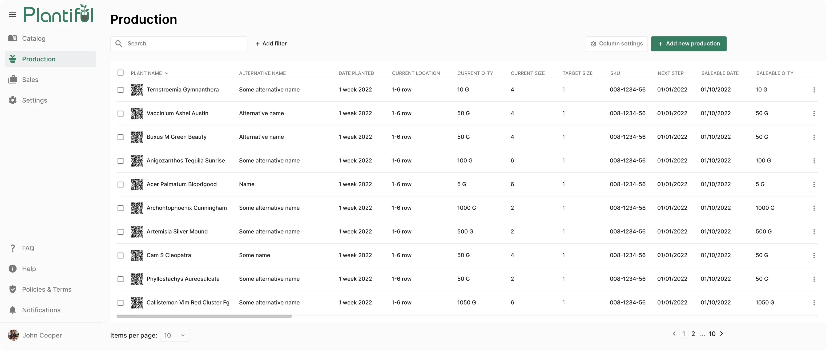Switch to the Production section
The width and height of the screenshot is (826, 351).
38,59
